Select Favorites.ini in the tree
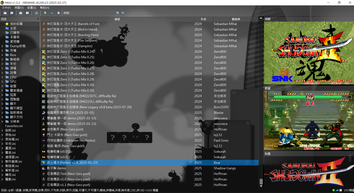 point(14,126)
